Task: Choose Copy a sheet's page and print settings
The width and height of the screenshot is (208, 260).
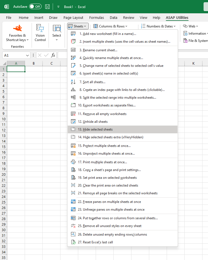Action: (x=123, y=170)
